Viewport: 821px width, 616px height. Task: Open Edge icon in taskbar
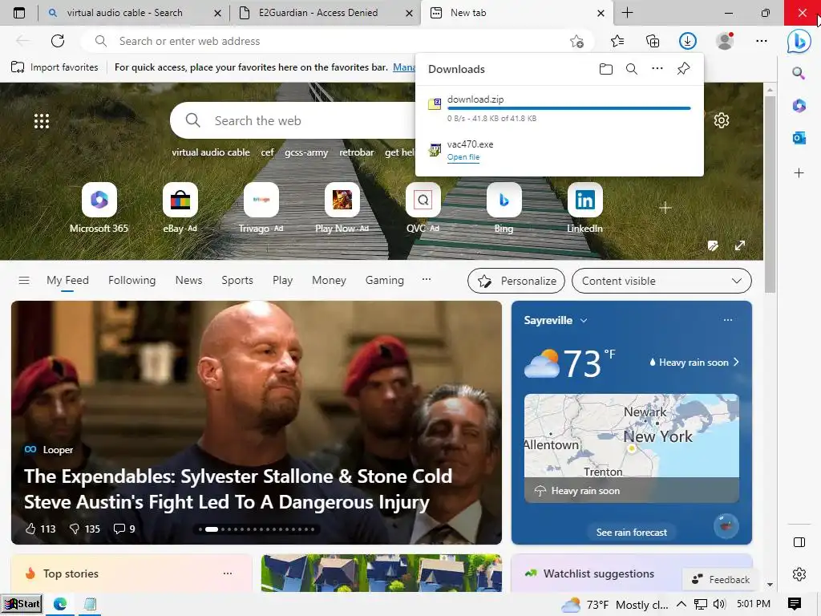click(x=60, y=604)
